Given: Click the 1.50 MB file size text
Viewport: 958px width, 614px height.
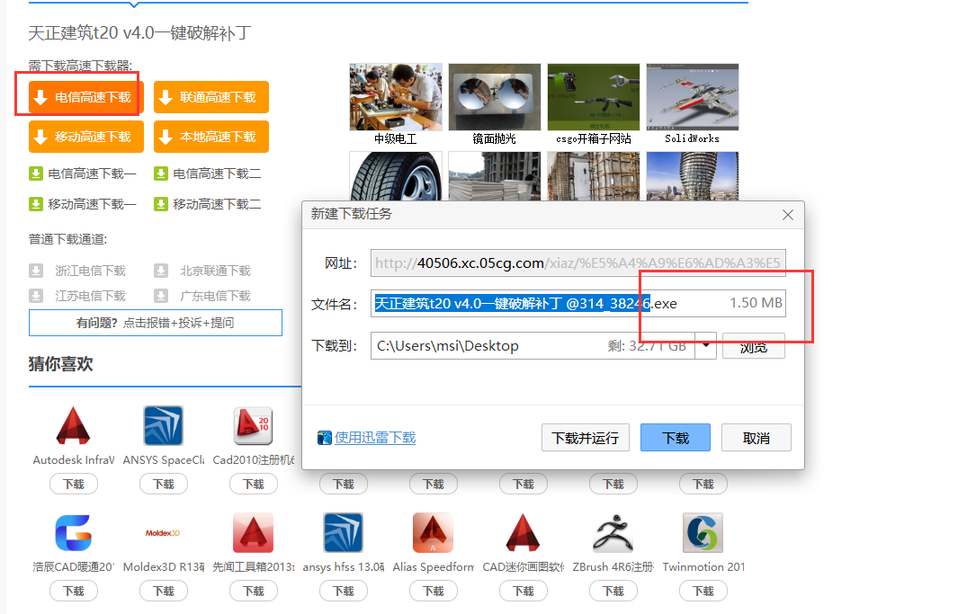Looking at the screenshot, I should point(756,303).
